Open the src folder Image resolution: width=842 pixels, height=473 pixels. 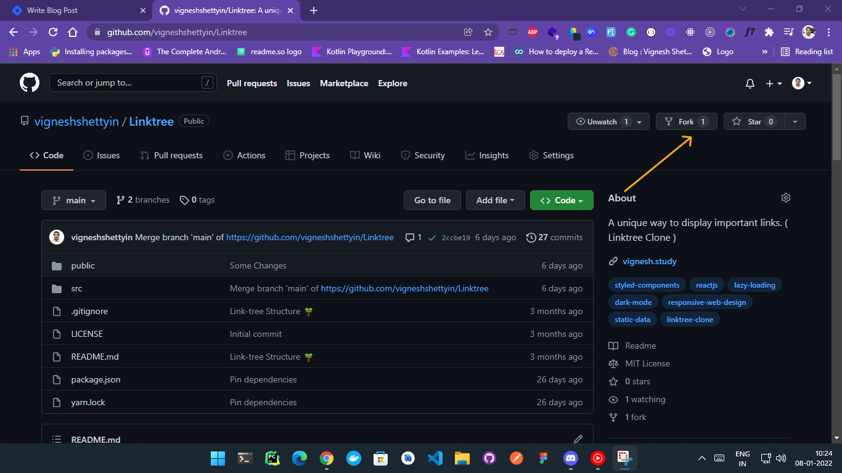tap(76, 288)
